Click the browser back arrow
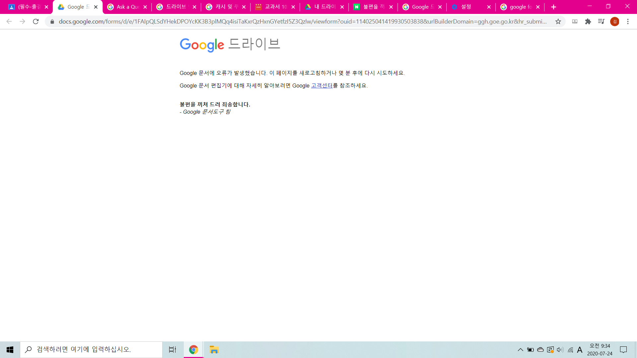 (x=9, y=22)
